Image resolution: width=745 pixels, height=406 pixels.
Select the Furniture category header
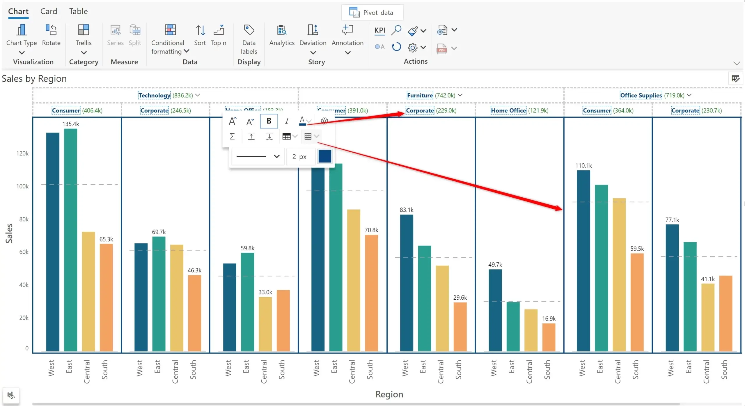pos(420,95)
